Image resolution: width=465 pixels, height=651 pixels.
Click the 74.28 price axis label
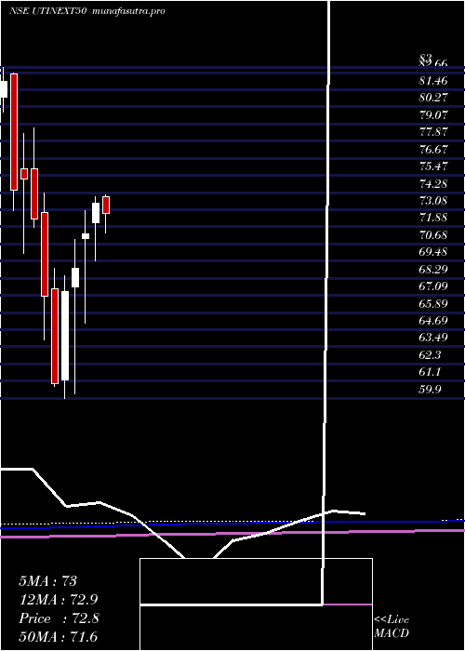[433, 184]
